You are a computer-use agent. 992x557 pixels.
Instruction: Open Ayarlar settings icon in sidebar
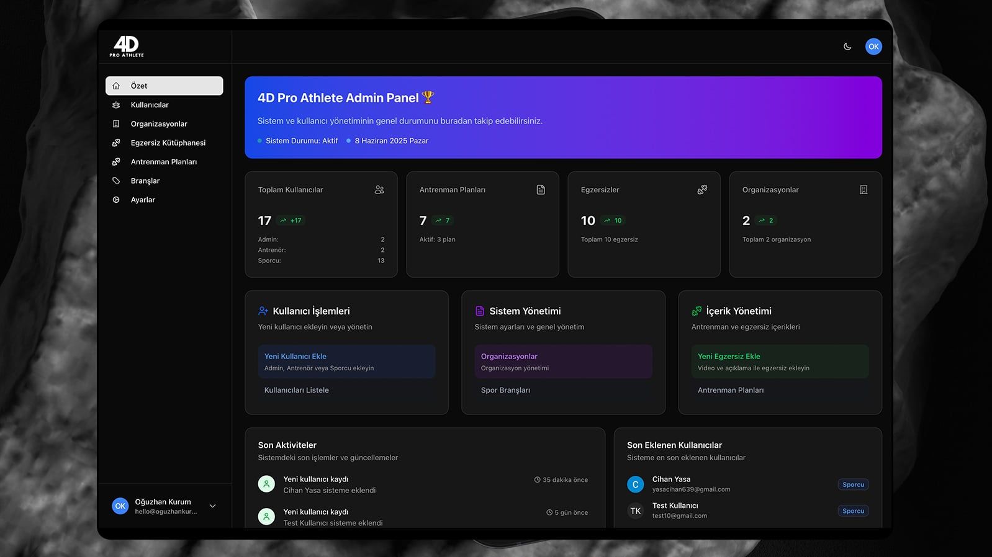[x=116, y=200]
